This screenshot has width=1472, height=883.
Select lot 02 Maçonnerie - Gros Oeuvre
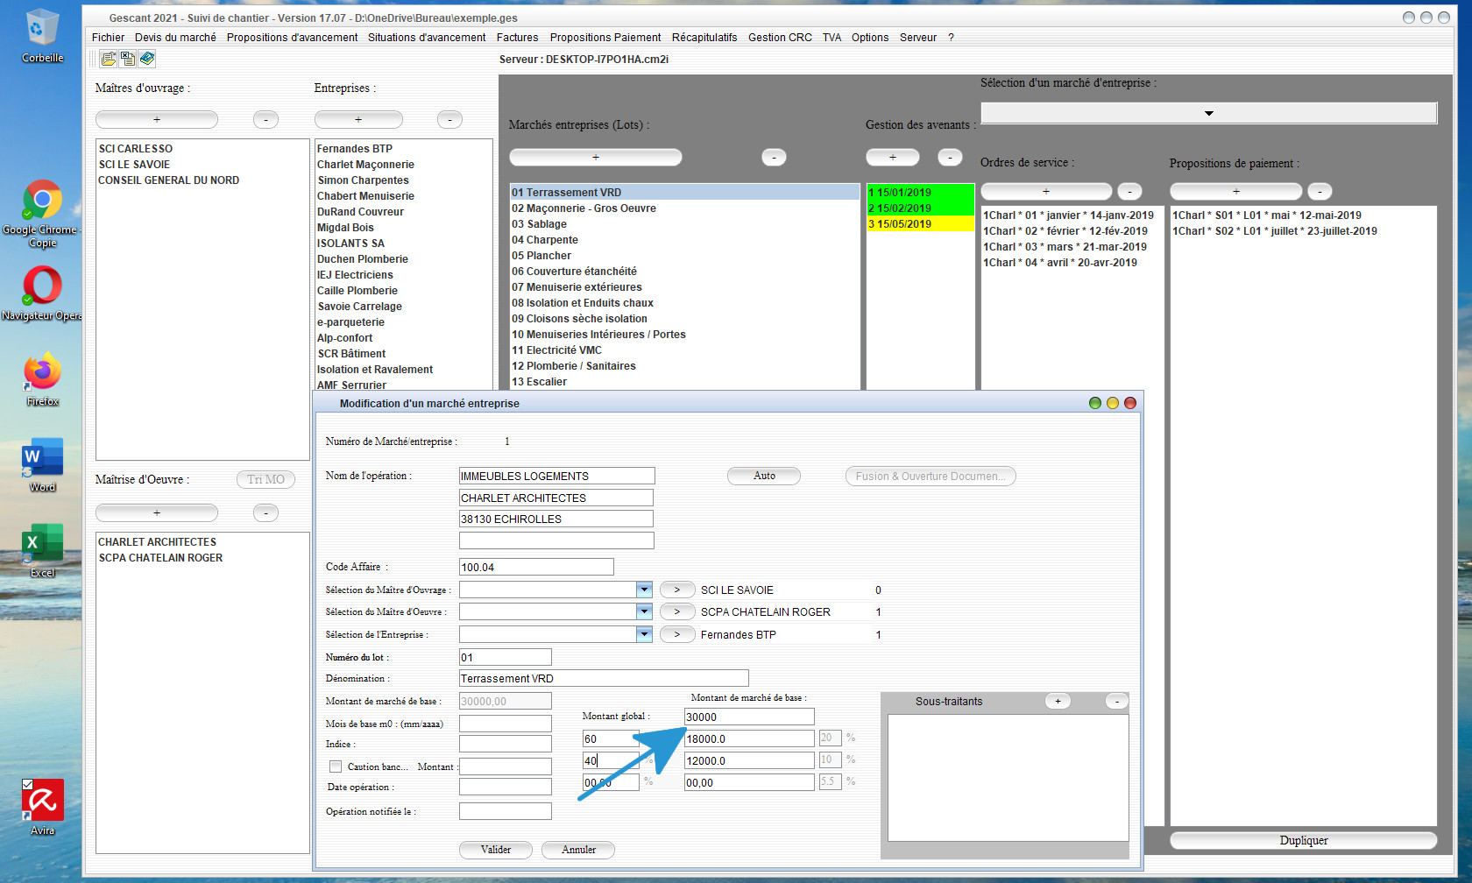[x=685, y=208]
